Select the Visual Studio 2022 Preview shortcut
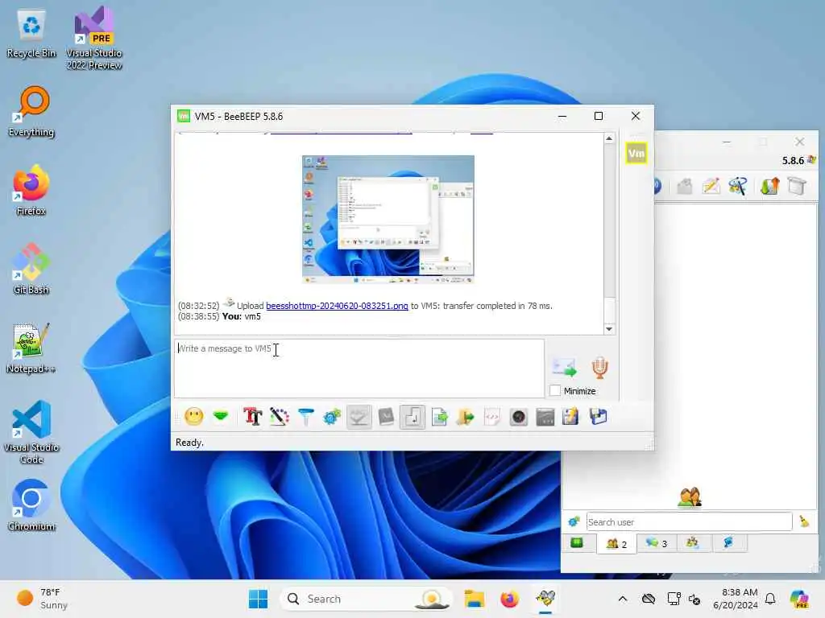The height and width of the screenshot is (618, 825). point(93,38)
